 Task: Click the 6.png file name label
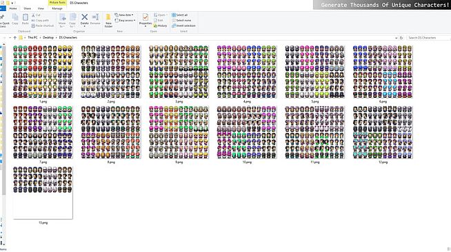point(383,102)
